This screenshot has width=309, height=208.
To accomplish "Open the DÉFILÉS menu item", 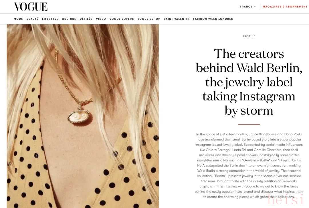I will click(x=86, y=19).
